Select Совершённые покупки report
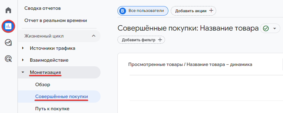The image size is (283, 113). point(62,97)
